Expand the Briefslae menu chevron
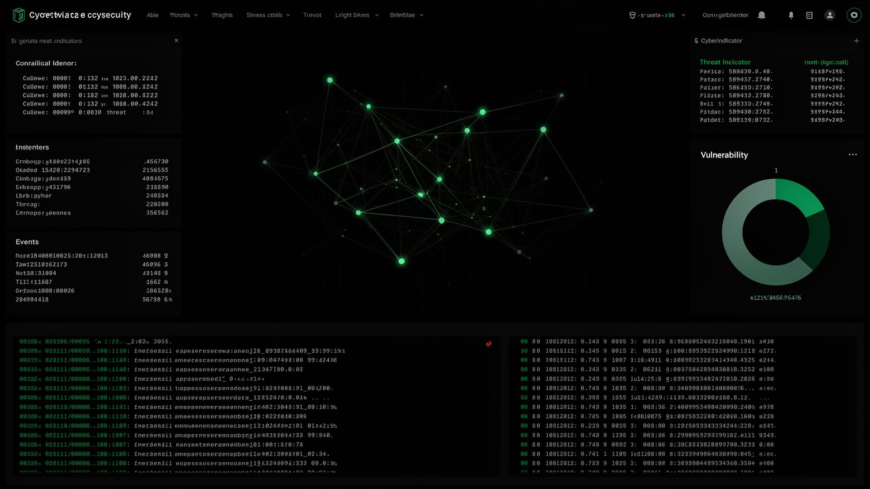The width and height of the screenshot is (870, 489). coord(421,15)
